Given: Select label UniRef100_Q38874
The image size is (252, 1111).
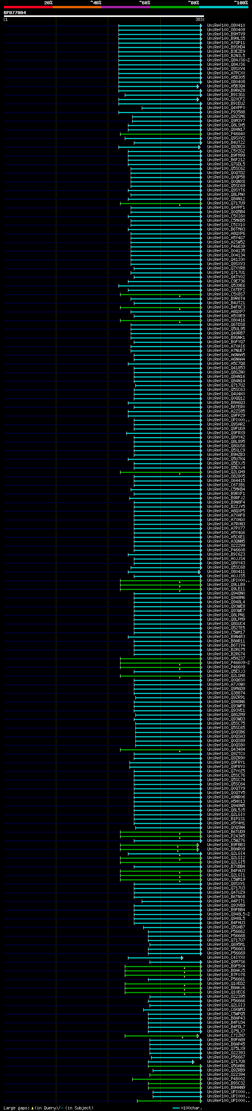Looking at the screenshot, I should pos(226,694).
